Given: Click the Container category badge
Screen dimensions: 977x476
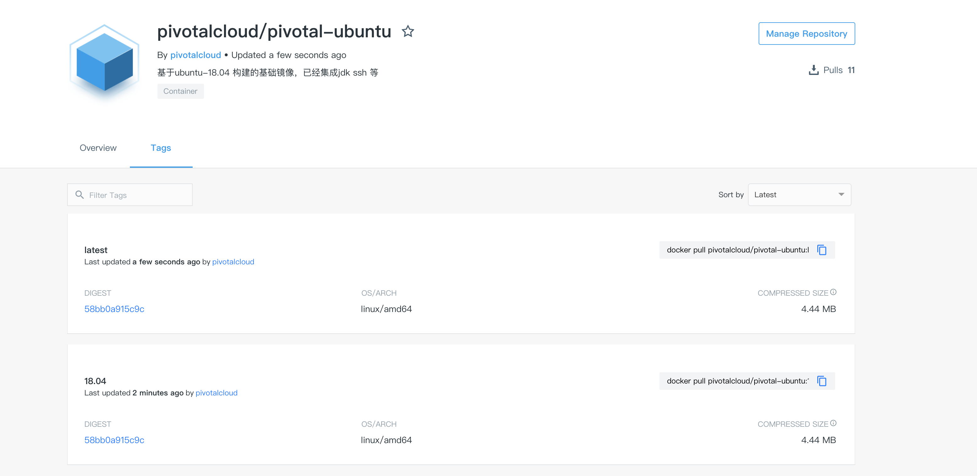Looking at the screenshot, I should coord(180,91).
